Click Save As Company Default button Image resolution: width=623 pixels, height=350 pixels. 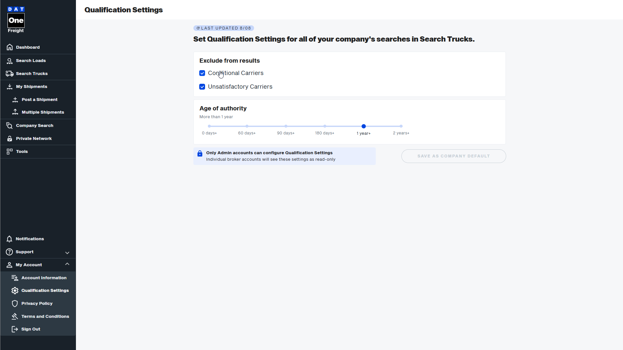(x=454, y=156)
